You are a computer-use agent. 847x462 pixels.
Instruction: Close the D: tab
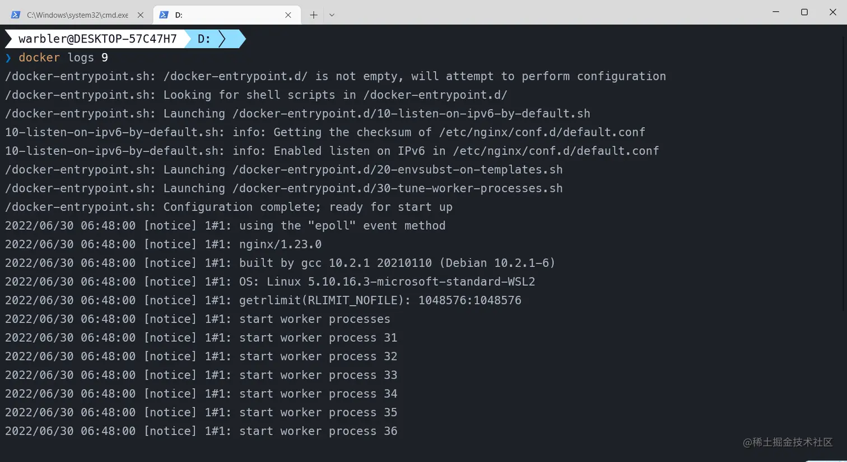[x=288, y=15]
